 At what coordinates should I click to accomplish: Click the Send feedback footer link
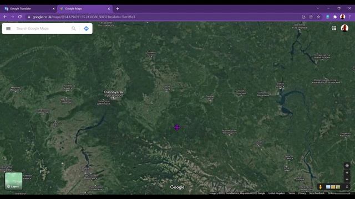point(317,193)
